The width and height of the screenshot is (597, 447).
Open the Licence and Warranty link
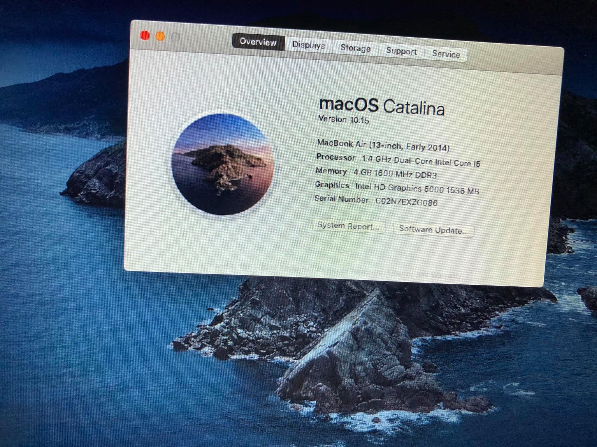pyautogui.click(x=425, y=274)
